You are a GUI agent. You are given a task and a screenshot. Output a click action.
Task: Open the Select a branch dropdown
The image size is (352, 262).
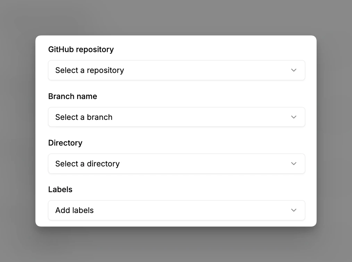pos(176,117)
